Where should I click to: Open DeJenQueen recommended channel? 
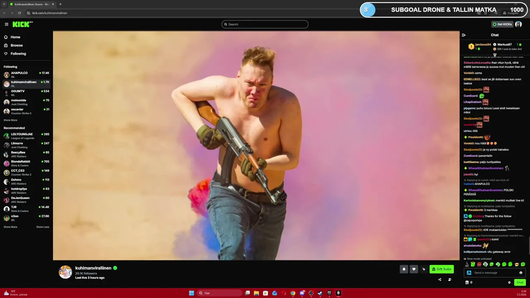[26, 199]
